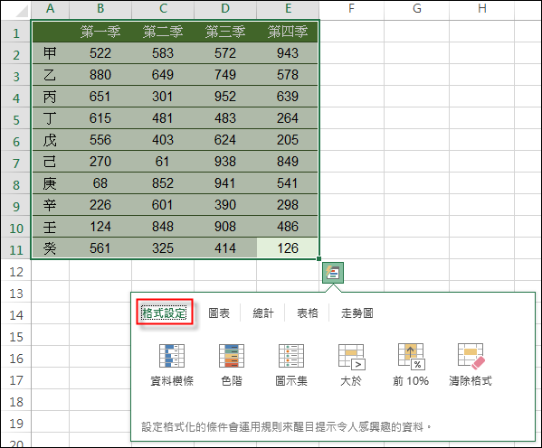This screenshot has height=448, width=542.
Task: Select column F header
Action: [352, 9]
